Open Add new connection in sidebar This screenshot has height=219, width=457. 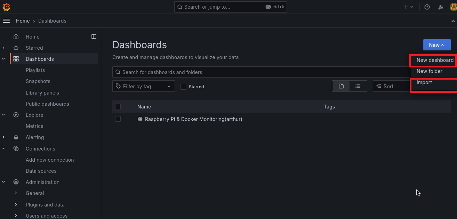click(x=50, y=160)
